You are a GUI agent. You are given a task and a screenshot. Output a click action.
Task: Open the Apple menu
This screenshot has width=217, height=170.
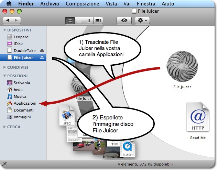(9, 3)
